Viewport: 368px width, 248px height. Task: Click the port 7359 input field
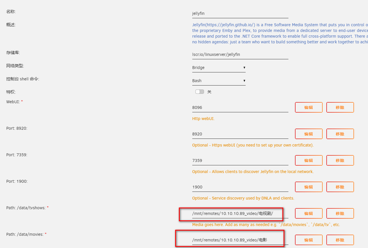(x=240, y=160)
